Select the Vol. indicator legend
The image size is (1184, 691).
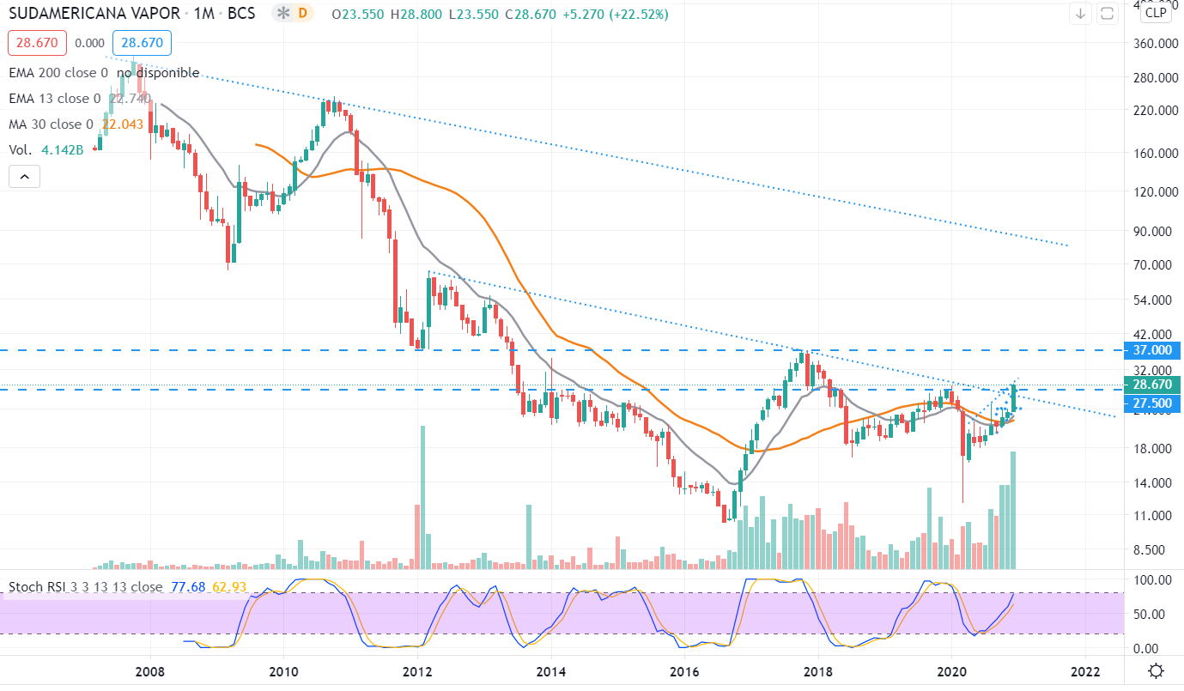click(20, 149)
